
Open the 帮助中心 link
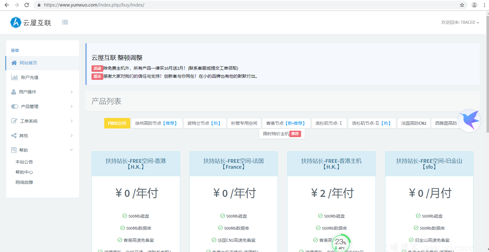[24, 172]
